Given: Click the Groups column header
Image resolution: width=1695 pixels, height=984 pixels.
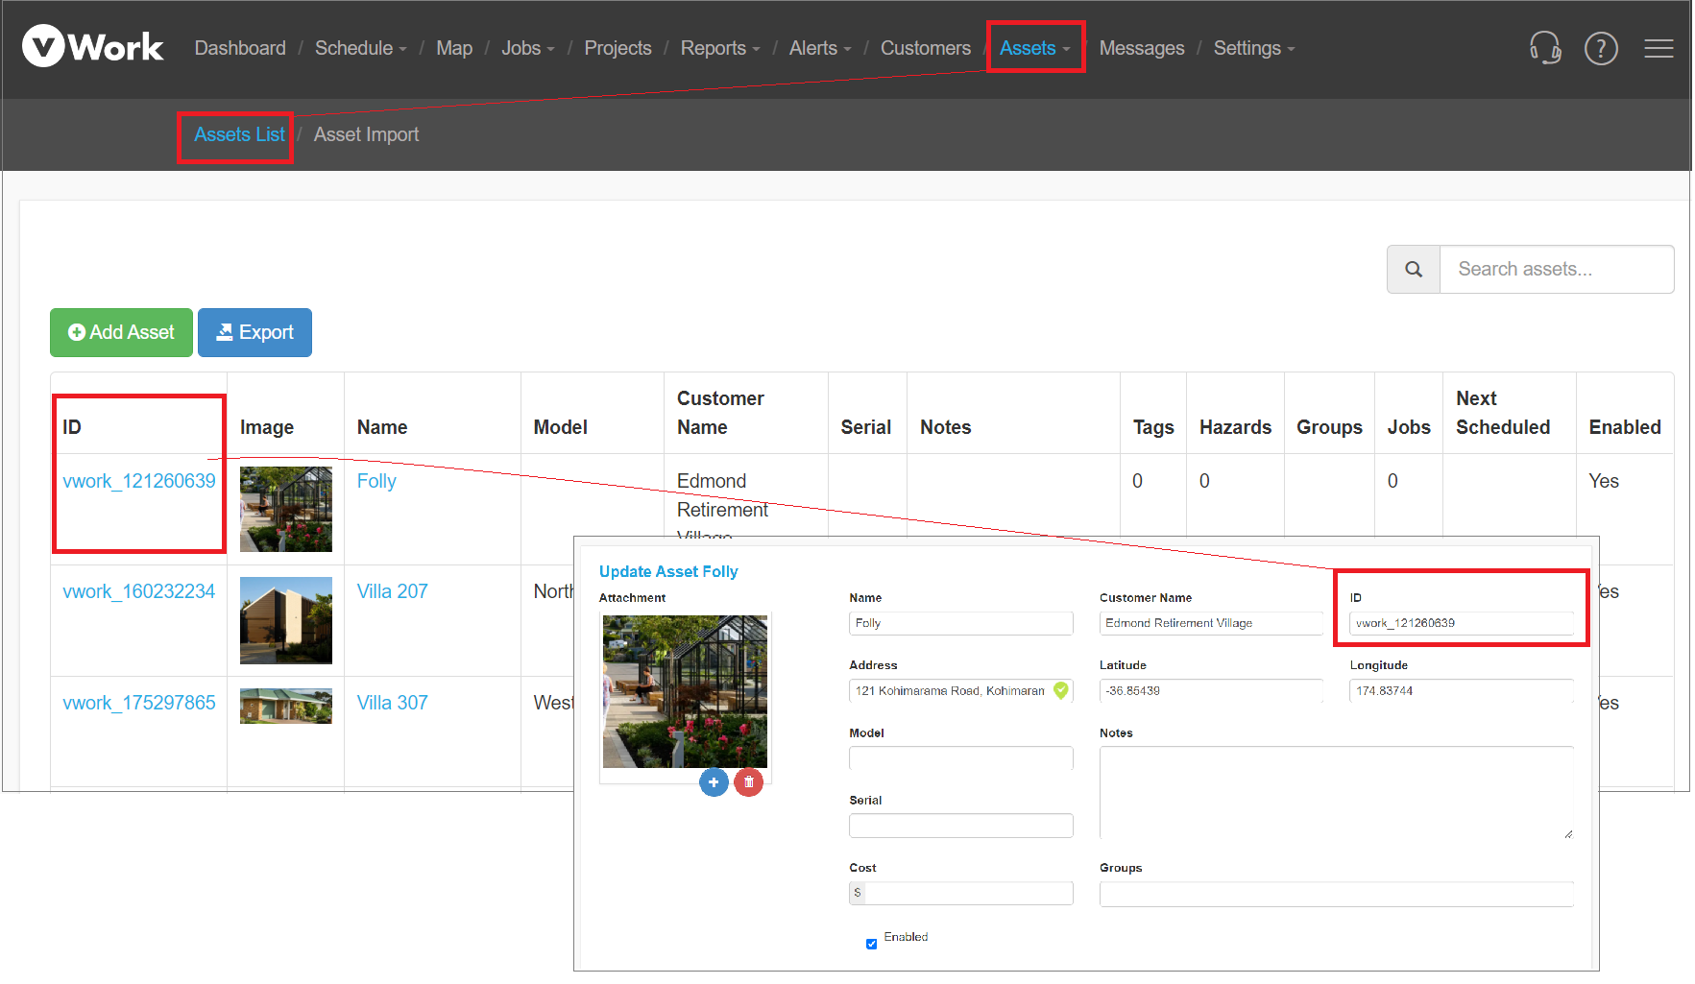Looking at the screenshot, I should pos(1329,427).
